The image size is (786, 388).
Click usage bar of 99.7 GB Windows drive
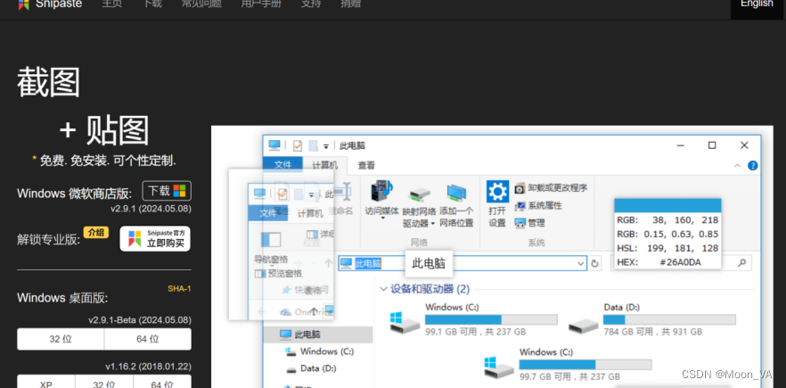(x=585, y=365)
